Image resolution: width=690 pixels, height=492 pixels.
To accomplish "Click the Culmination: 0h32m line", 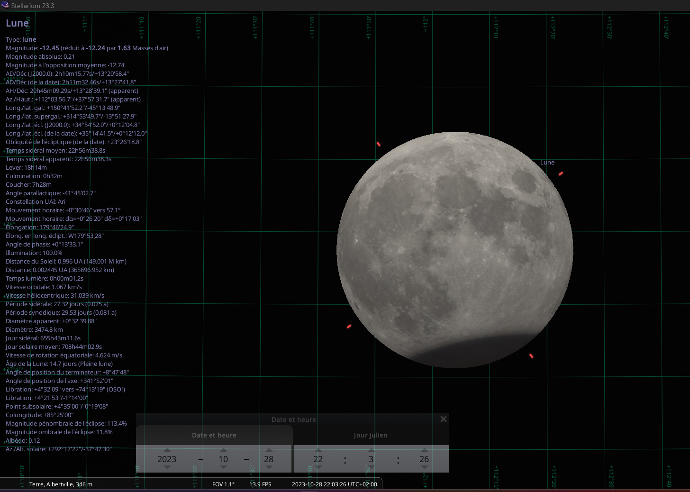I will pyautogui.click(x=34, y=176).
